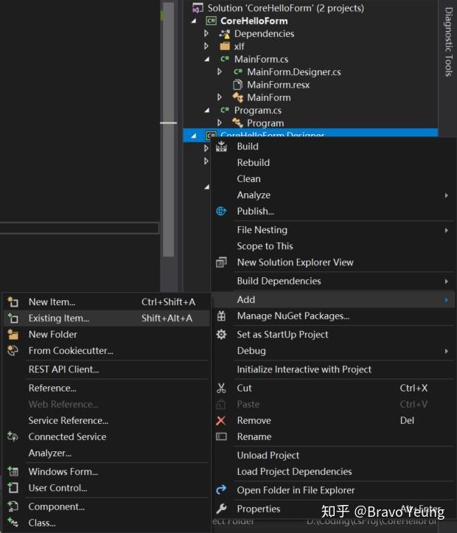Choose Rebuild from the context menu
Viewport: 457px width, 533px height.
point(254,163)
